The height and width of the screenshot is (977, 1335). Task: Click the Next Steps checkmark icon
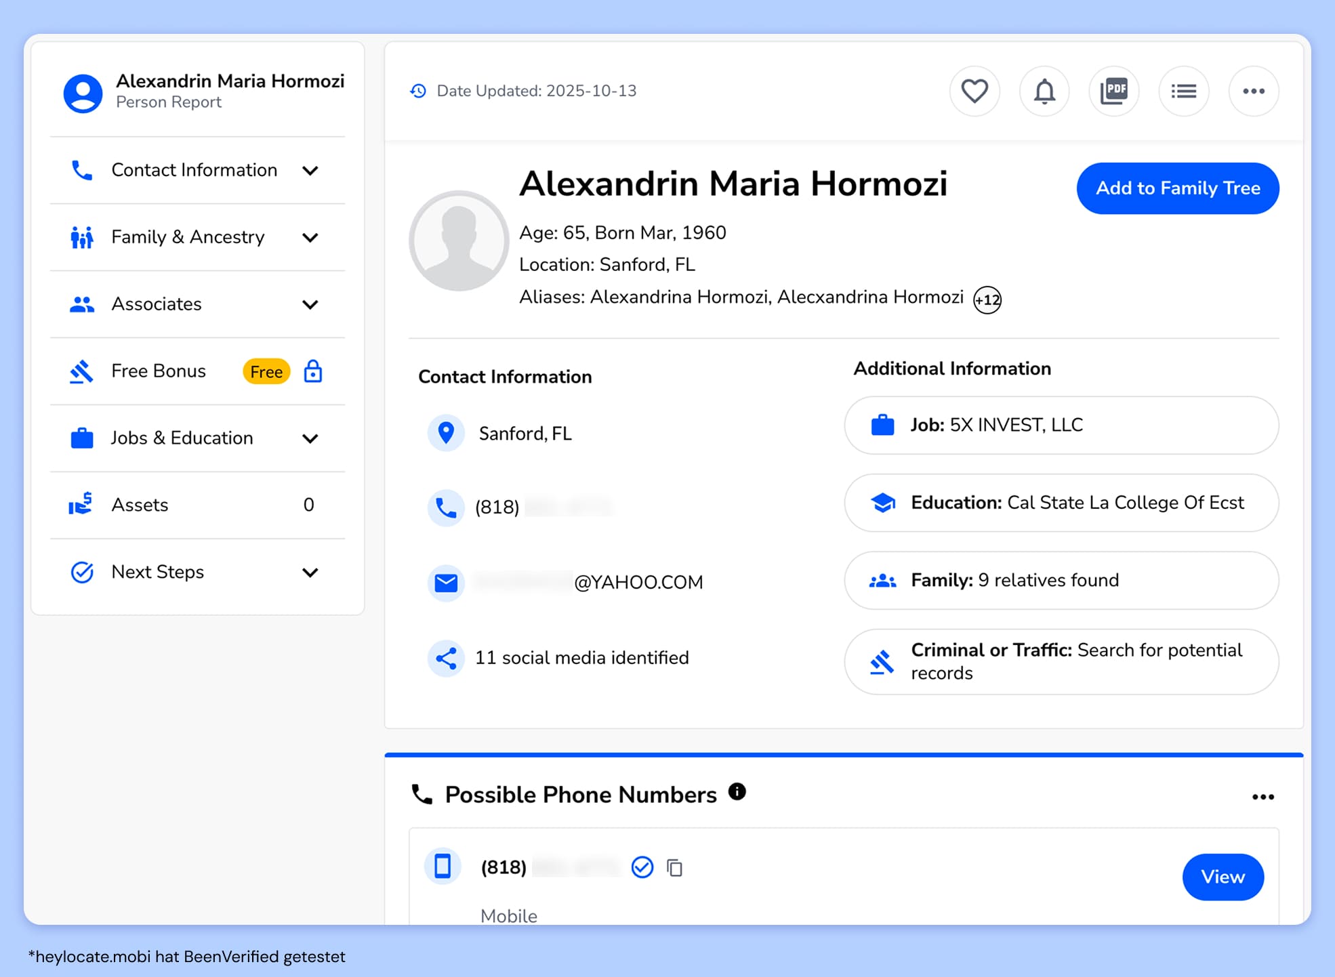tap(82, 573)
